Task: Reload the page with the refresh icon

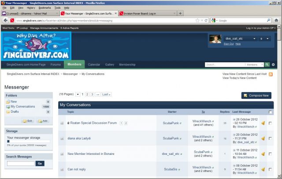Action: pyautogui.click(x=206, y=21)
